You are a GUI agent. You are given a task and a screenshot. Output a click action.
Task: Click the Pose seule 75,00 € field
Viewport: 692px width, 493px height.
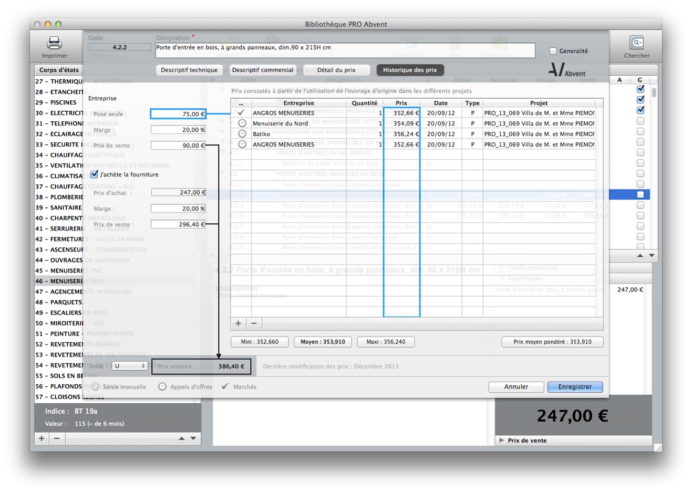tap(178, 114)
